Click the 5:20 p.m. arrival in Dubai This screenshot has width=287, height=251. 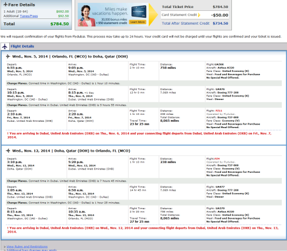(x=76, y=162)
